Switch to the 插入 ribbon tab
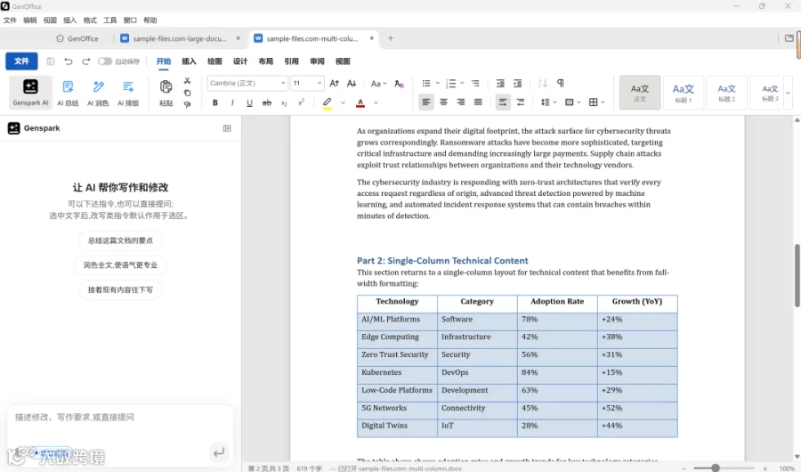This screenshot has height=472, width=801. pyautogui.click(x=189, y=61)
